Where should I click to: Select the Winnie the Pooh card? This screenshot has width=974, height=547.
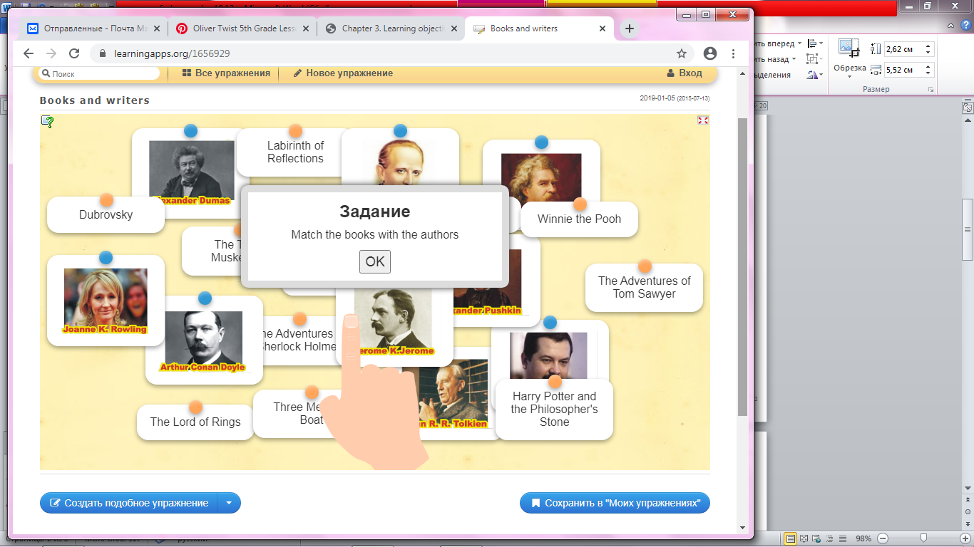click(x=579, y=219)
